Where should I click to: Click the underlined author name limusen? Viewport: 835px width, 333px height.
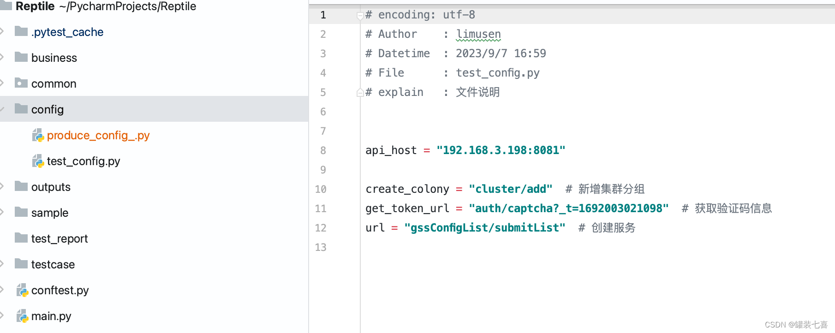pyautogui.click(x=478, y=34)
